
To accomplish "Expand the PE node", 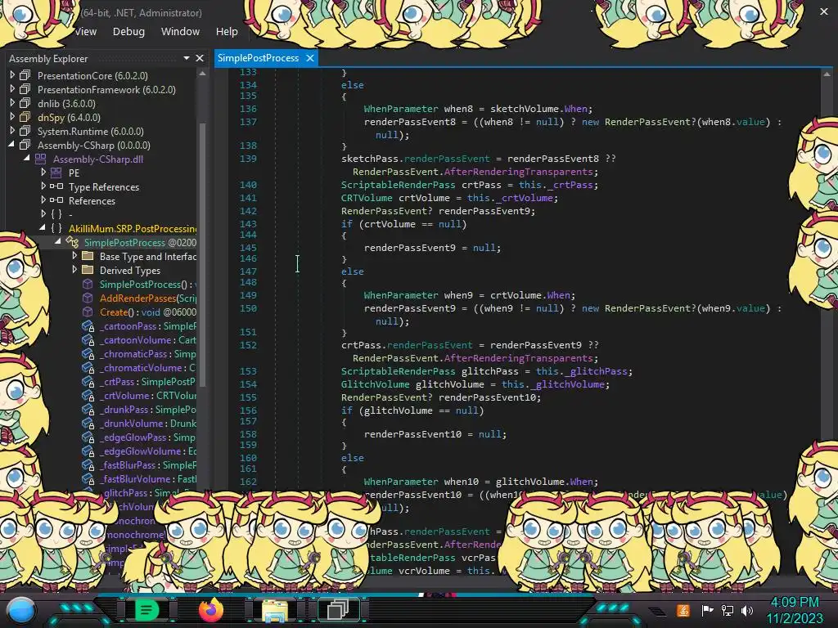I will pyautogui.click(x=43, y=173).
